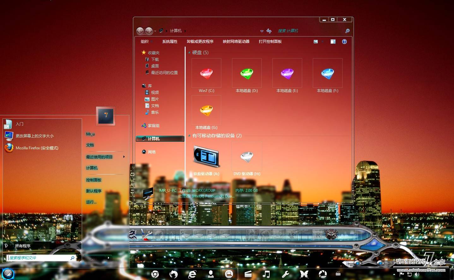454x280 pixels.
Task: Click 系统属性 in the Explorer toolbar
Action: 170,41
